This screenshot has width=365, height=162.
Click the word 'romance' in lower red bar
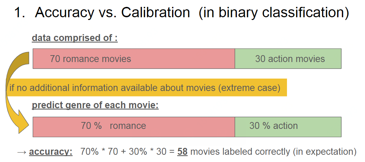128,126
